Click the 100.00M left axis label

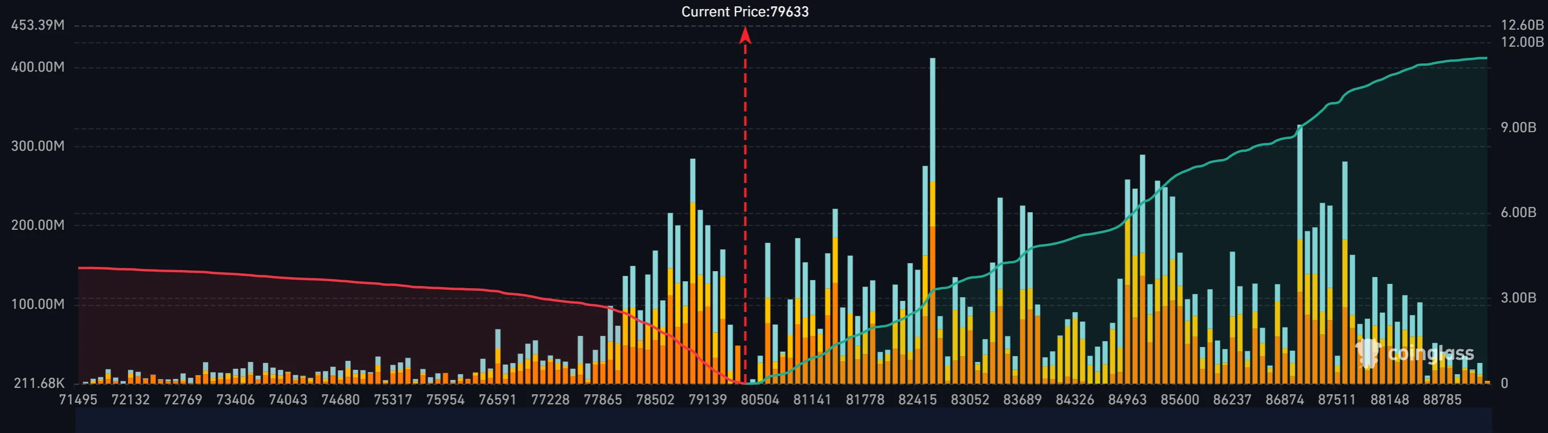tap(37, 304)
